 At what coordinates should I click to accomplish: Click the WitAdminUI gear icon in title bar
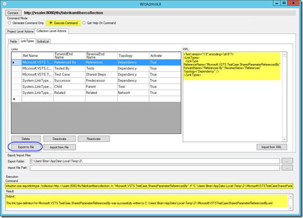(x=4, y=4)
